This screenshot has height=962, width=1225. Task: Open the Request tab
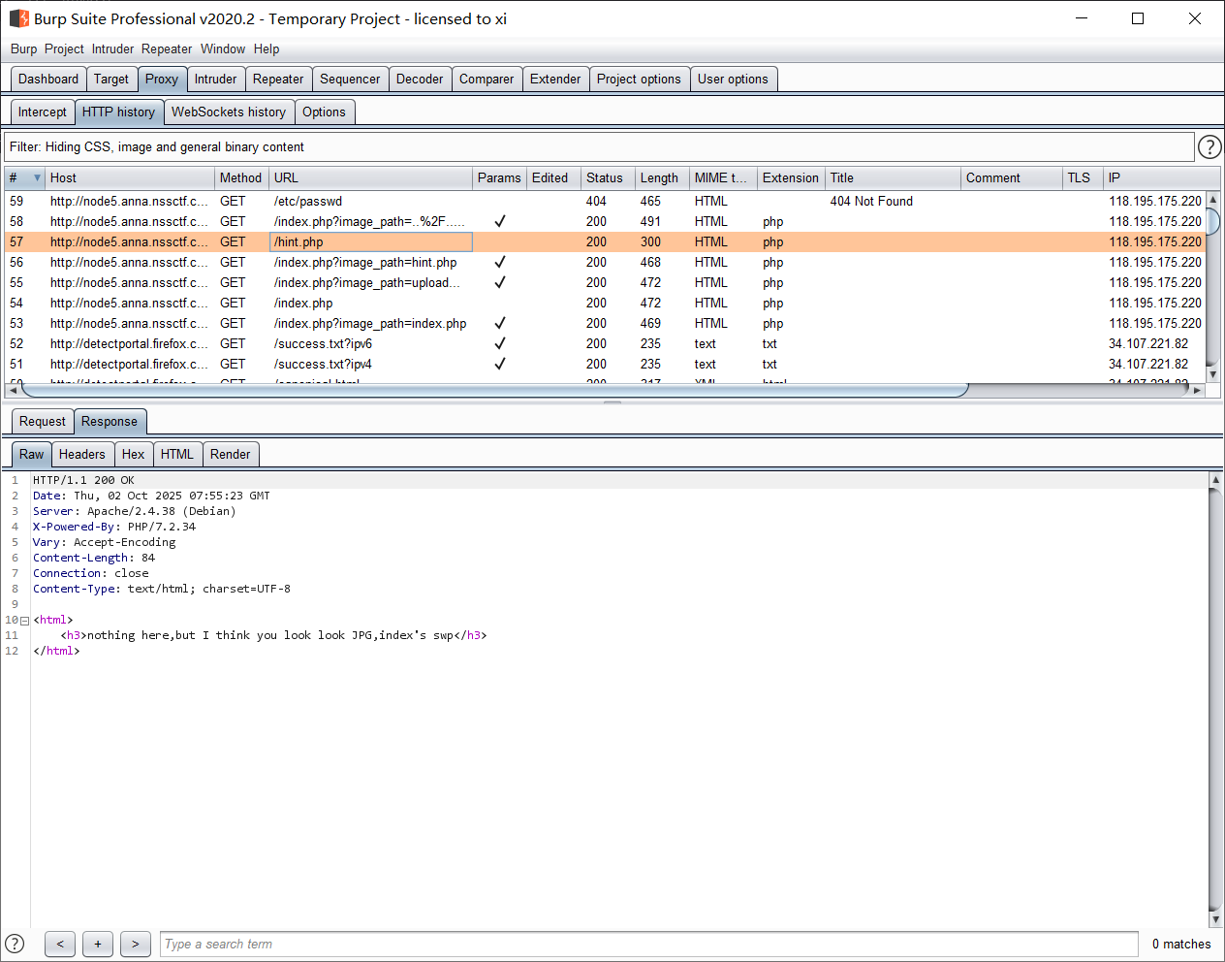click(x=43, y=422)
